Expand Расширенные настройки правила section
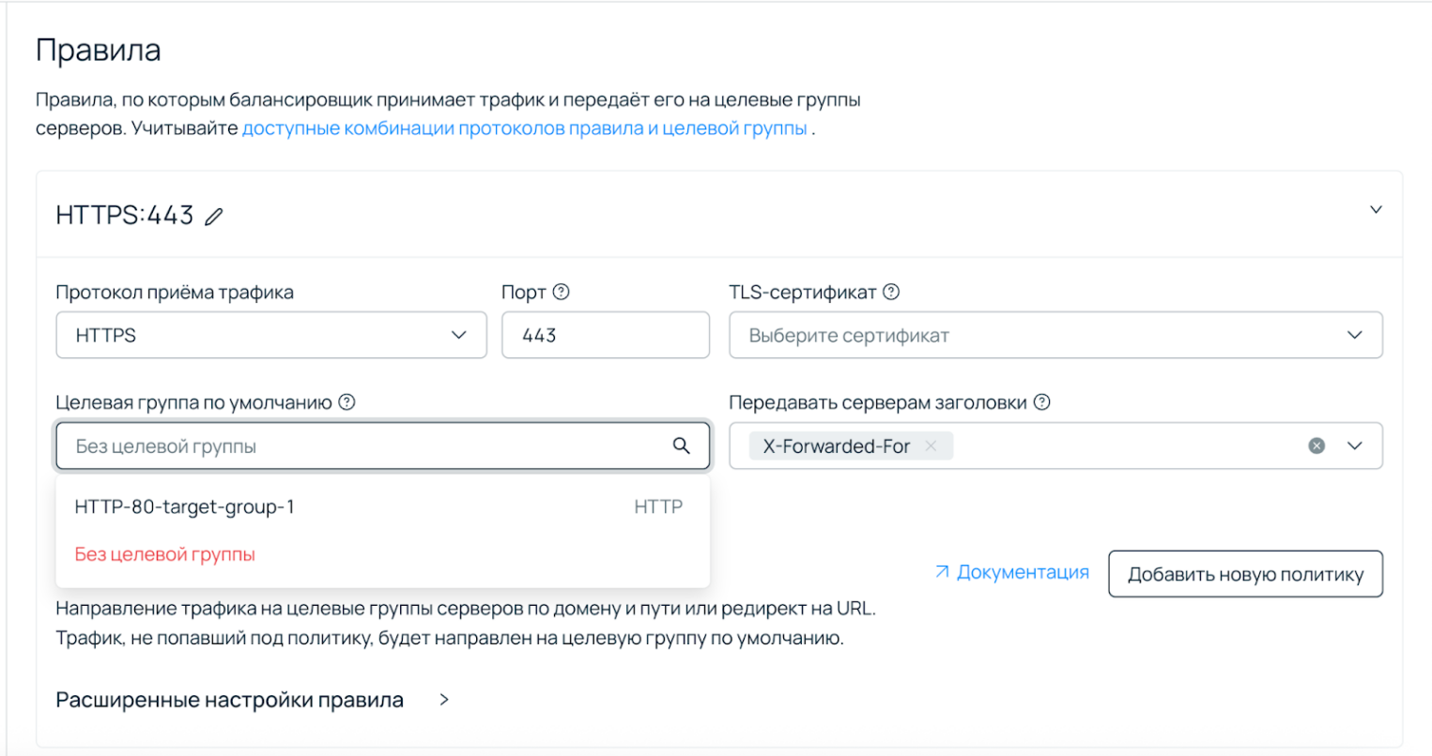 (443, 699)
